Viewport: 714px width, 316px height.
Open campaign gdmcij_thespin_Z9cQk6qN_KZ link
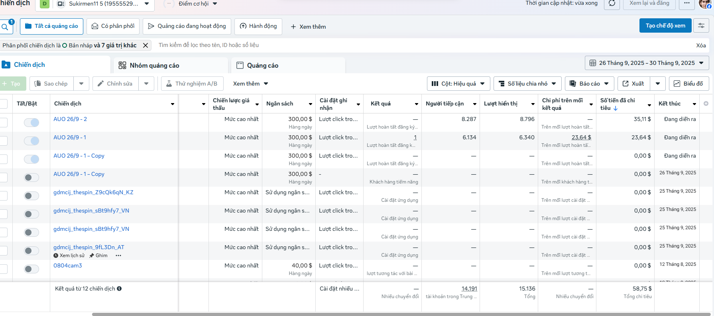click(x=93, y=192)
